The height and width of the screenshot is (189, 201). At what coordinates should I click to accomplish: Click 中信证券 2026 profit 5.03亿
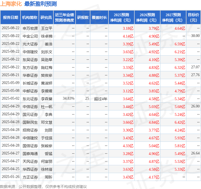tap(154, 106)
